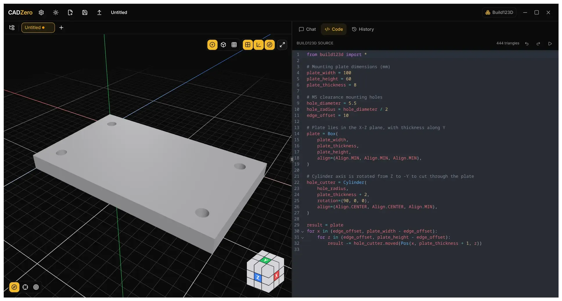Click the 'from build123d import *' line

click(x=337, y=55)
